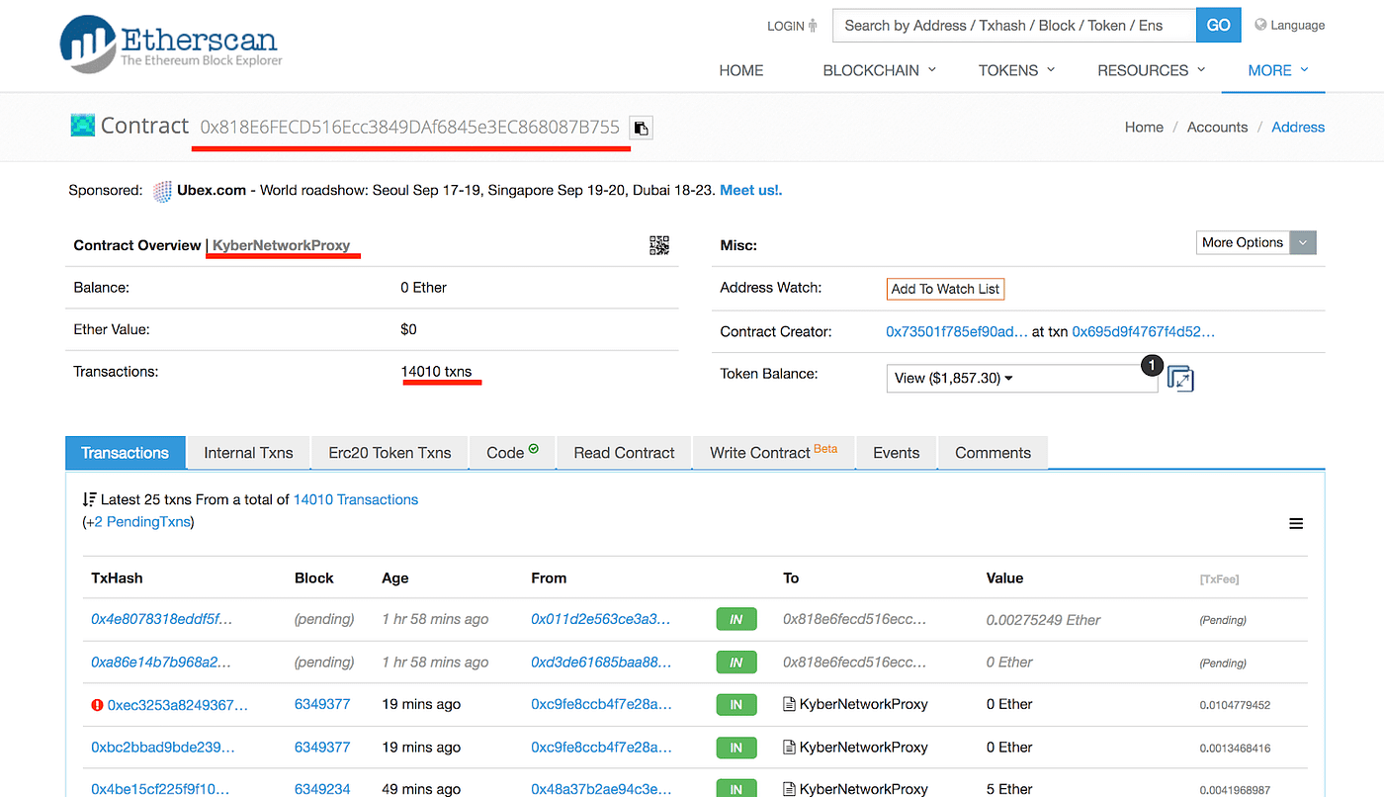Click Add To Watch List

click(945, 289)
